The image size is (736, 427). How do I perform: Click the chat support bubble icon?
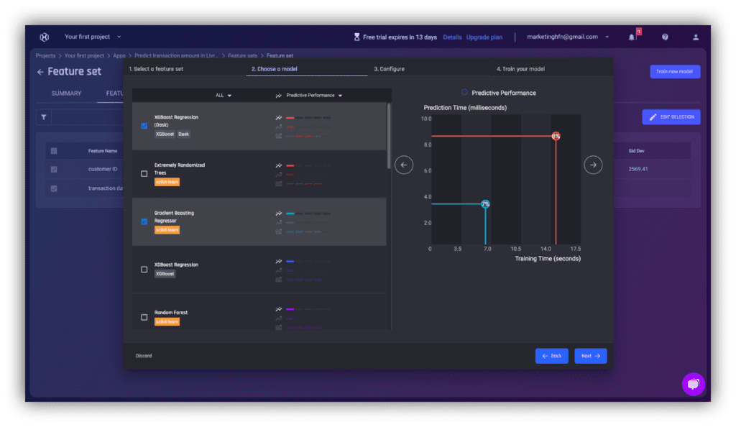point(693,385)
